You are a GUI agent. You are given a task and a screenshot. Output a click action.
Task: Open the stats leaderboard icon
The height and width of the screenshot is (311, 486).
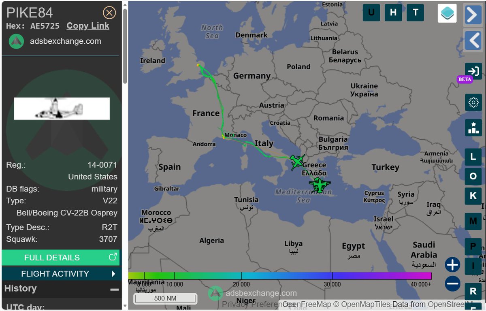(473, 128)
